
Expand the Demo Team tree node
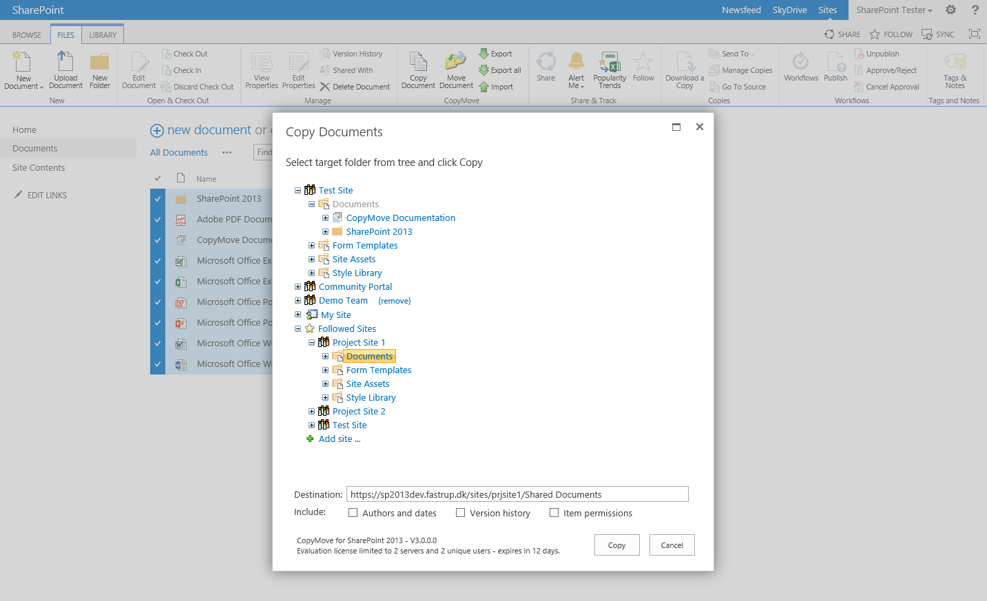coord(298,301)
